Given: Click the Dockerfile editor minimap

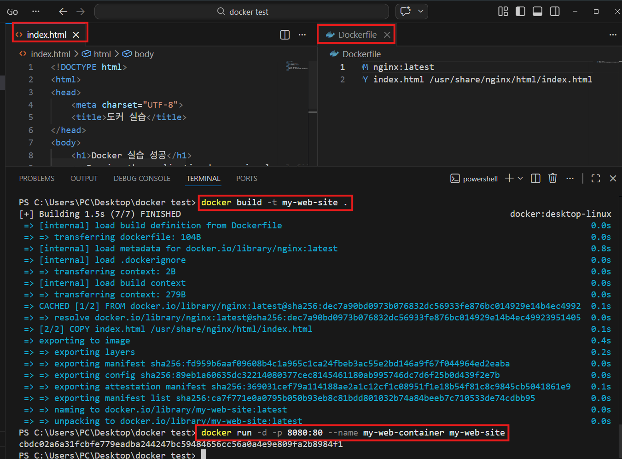Looking at the screenshot, I should [607, 61].
